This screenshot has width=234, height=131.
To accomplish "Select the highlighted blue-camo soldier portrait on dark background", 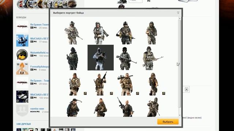I will coord(101,57).
